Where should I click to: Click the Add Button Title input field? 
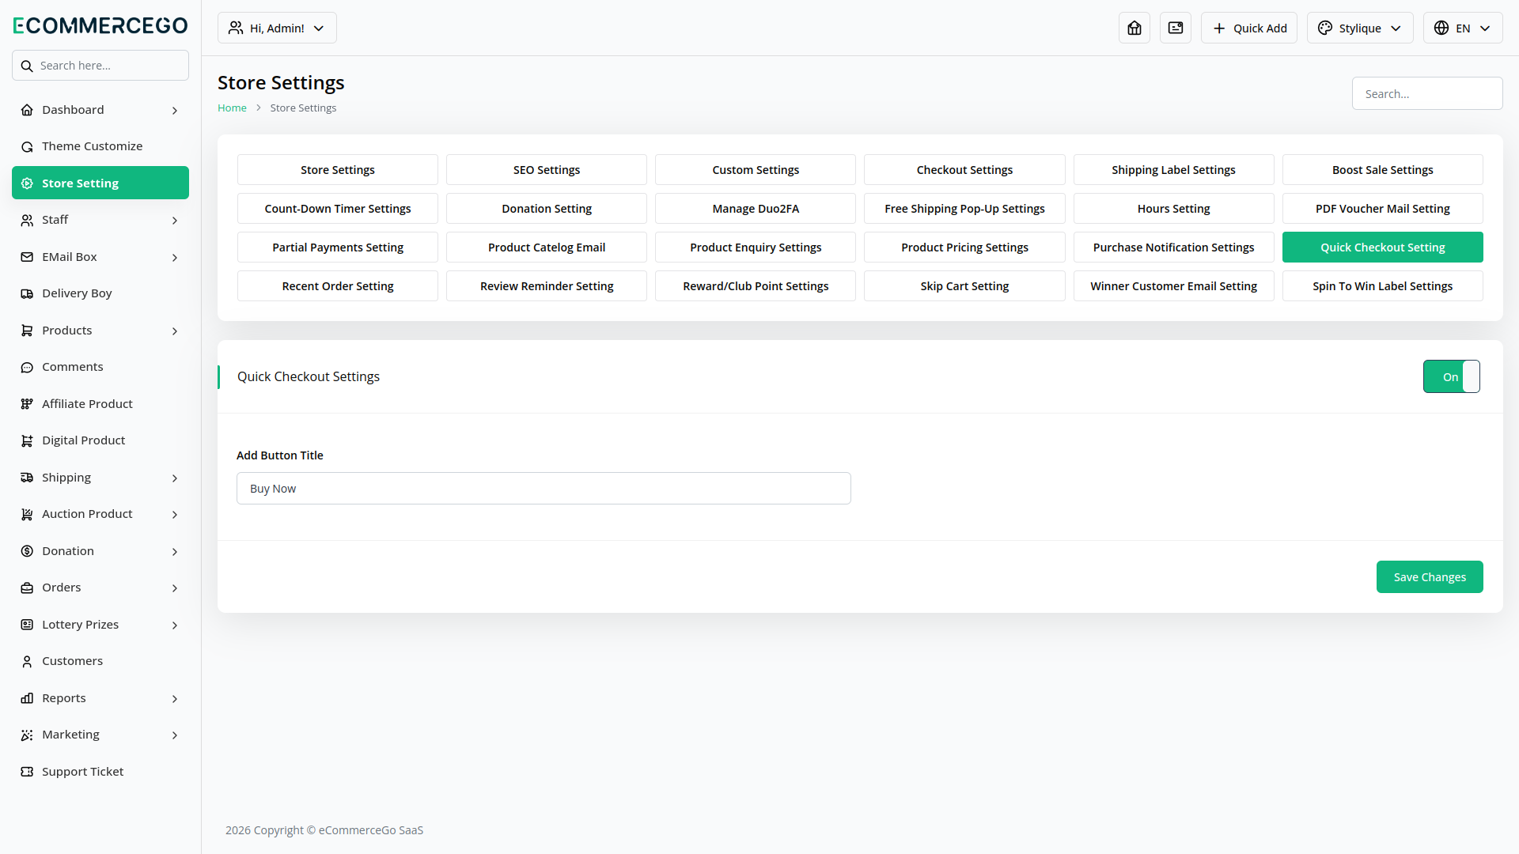click(x=544, y=488)
